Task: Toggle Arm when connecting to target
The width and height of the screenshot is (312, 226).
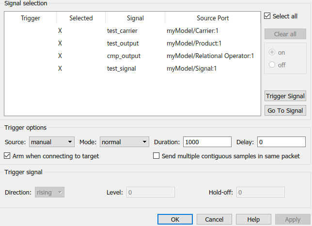Action: point(7,156)
